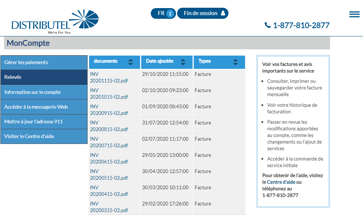Open the hamburger menu

354,14
